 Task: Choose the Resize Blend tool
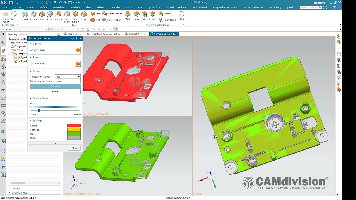coord(167,20)
